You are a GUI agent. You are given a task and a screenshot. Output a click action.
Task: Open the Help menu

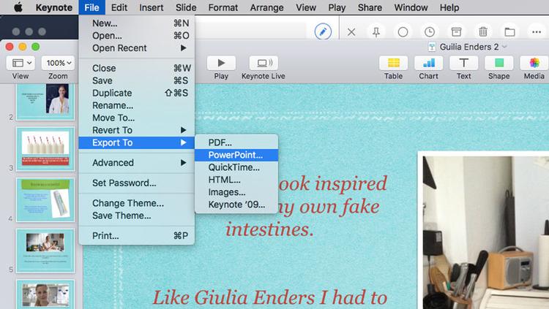[x=449, y=7]
